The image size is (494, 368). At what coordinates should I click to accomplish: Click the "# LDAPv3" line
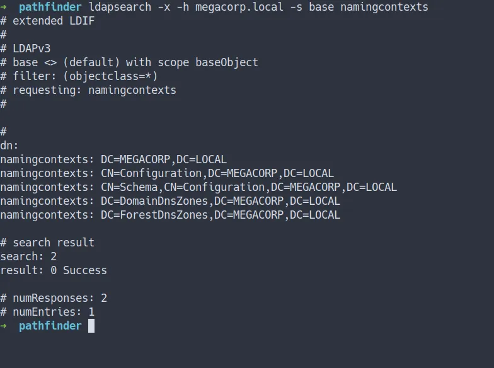click(25, 49)
